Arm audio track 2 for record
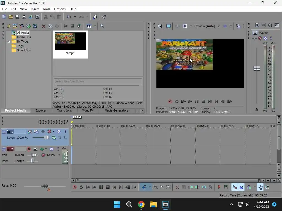Screen dimensions: 282x211 (x=29, y=149)
